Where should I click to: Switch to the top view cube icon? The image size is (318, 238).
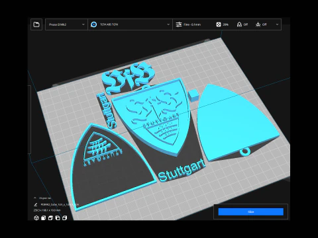pyautogui.click(x=50, y=218)
